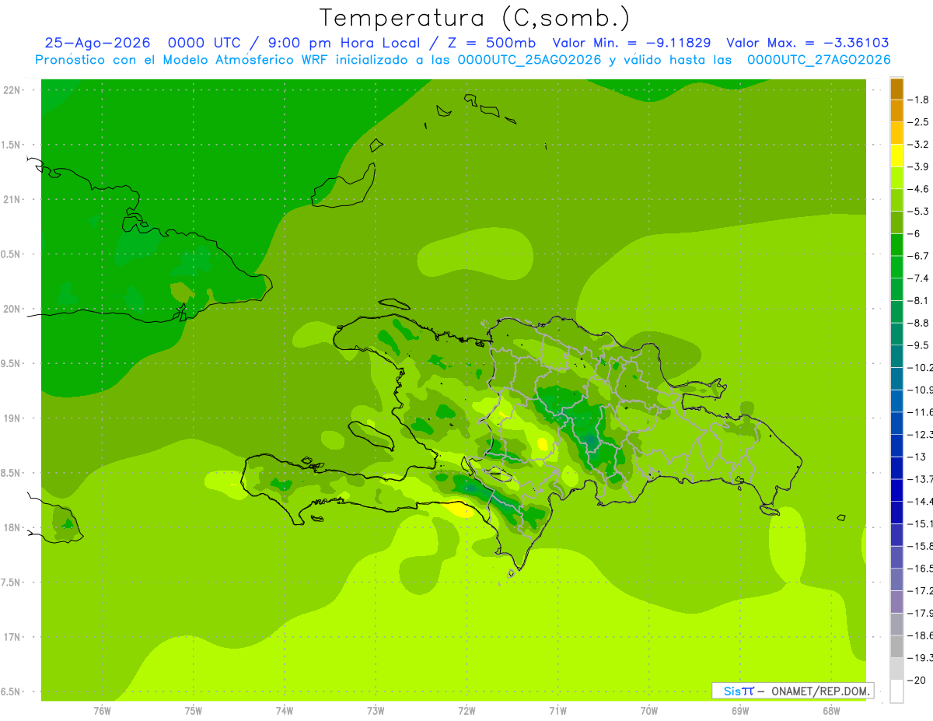This screenshot has height=721, width=933.
Task: Click the "69W" longitude label
Action: coord(740,710)
